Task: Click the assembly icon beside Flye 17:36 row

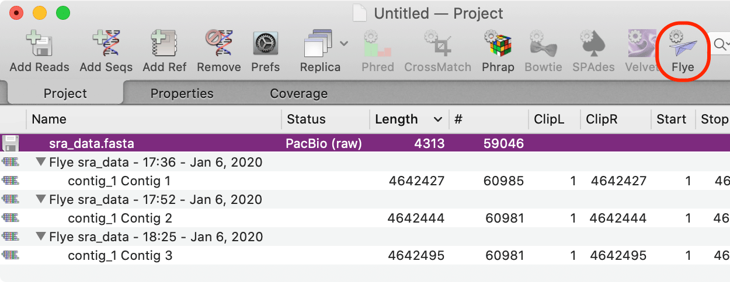Action: pos(10,162)
